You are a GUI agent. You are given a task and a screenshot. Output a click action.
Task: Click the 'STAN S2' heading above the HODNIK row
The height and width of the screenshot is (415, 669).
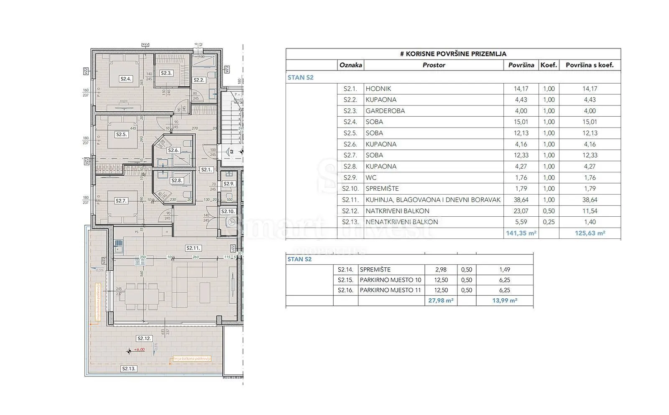pos(300,77)
